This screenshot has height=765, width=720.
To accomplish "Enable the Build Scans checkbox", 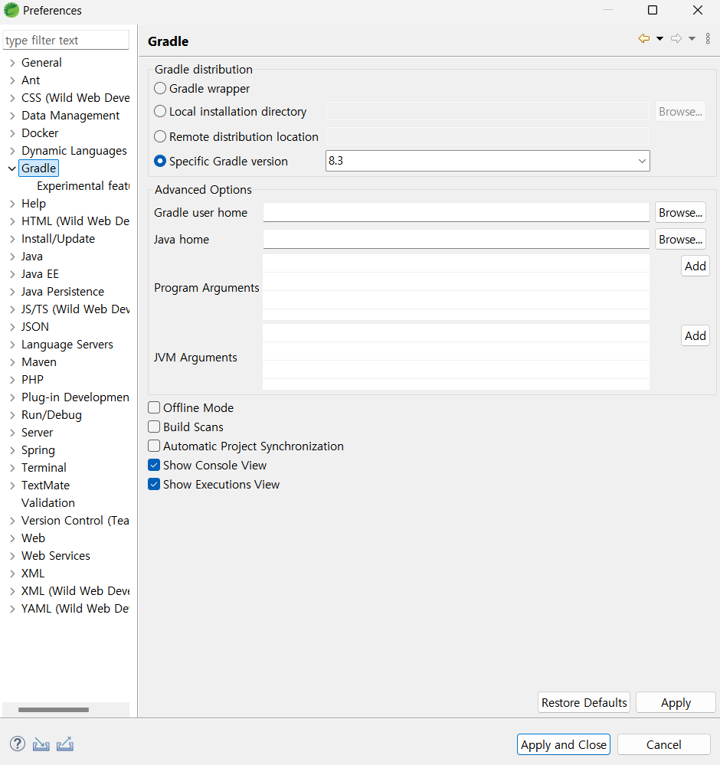I will point(154,427).
